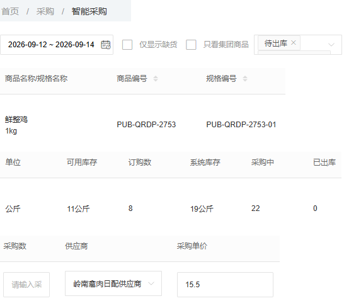Click the 商品编号 column header

click(132, 79)
